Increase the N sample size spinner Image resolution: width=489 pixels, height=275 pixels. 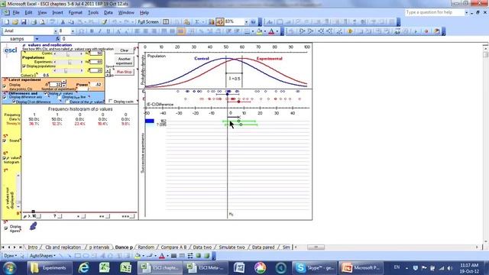pos(64,82)
